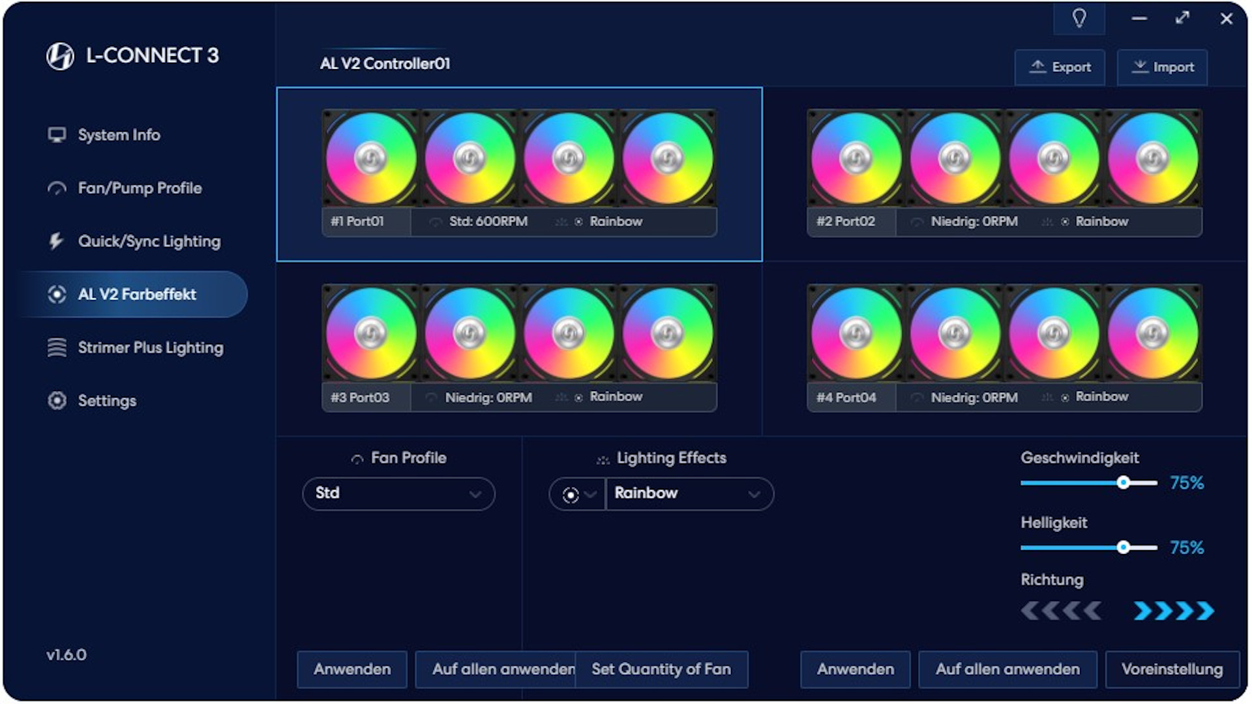Click the Settings gear icon in sidebar
Viewport: 1252px width, 704px height.
pos(57,400)
